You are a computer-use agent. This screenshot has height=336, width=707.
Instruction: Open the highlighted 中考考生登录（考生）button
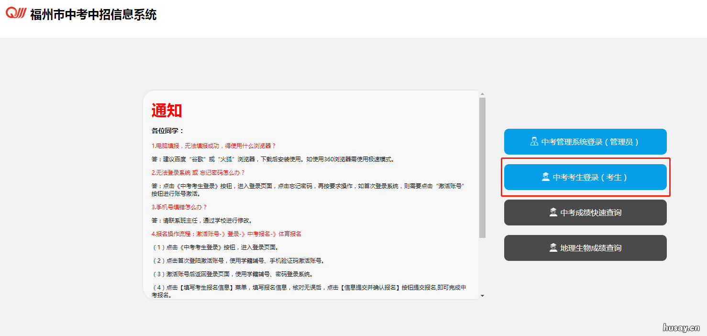(x=585, y=177)
